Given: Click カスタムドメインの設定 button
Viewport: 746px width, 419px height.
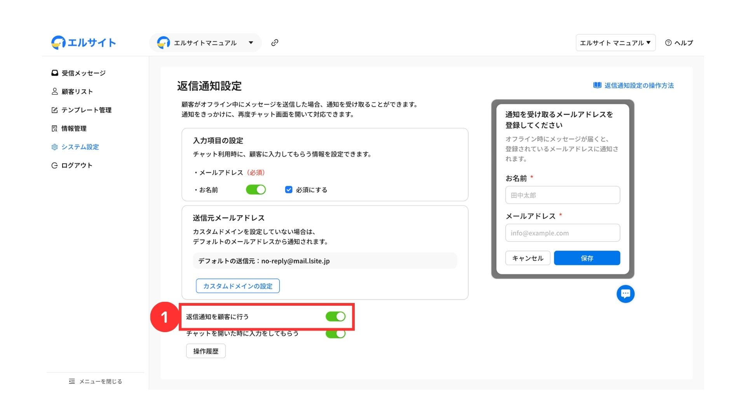Looking at the screenshot, I should coord(237,286).
